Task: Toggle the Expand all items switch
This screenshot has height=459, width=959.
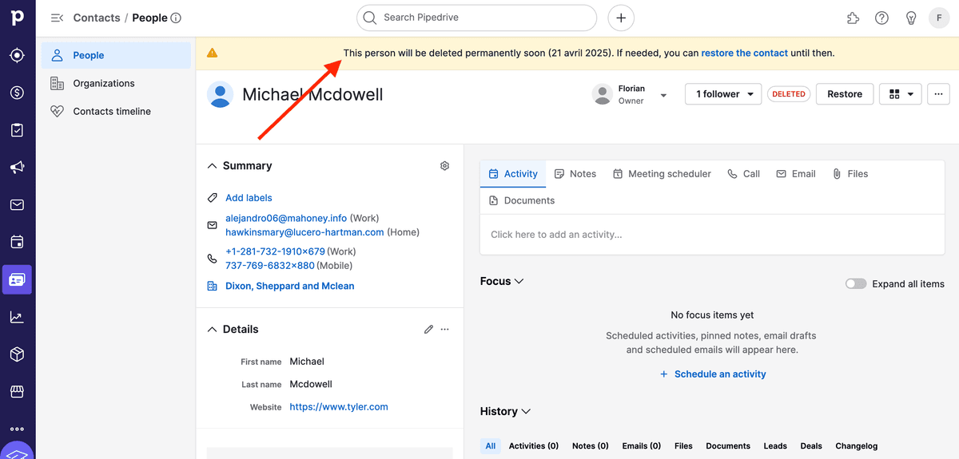Action: pos(856,284)
